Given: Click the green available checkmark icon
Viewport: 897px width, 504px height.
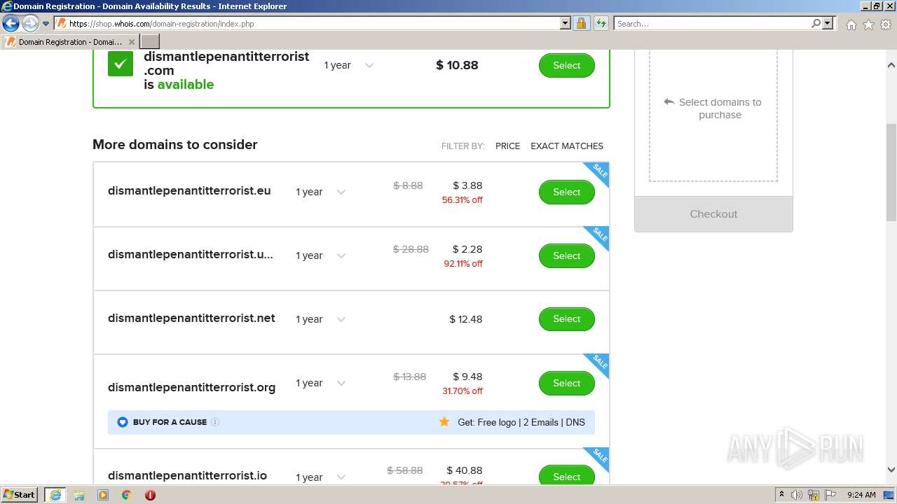Looking at the screenshot, I should 121,64.
